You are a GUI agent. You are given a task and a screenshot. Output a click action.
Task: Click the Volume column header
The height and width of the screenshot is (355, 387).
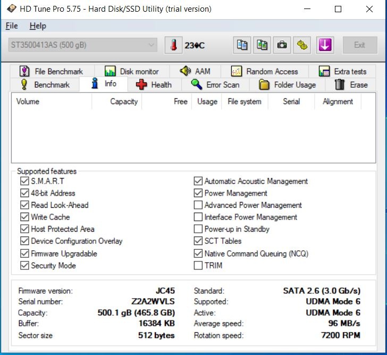(x=52, y=102)
